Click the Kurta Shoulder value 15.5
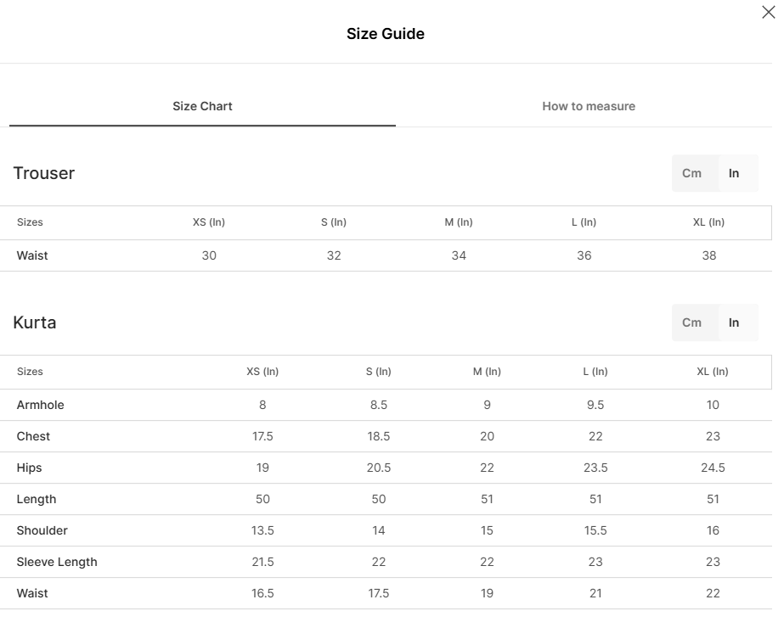The height and width of the screenshot is (622, 784). (x=595, y=530)
